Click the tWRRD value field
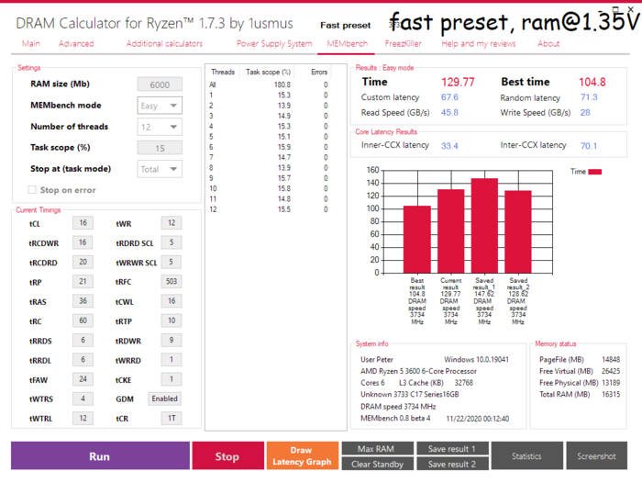Image resolution: width=642 pixels, height=483 pixels. pos(172,360)
